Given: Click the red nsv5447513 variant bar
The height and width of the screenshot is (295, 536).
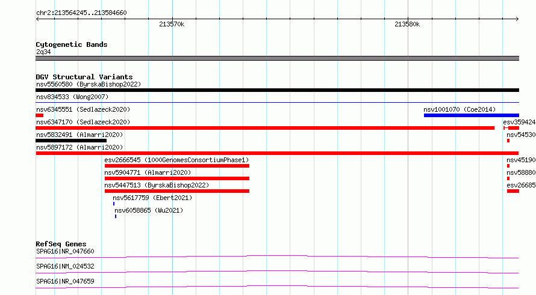Looking at the screenshot, I should 177,191.
